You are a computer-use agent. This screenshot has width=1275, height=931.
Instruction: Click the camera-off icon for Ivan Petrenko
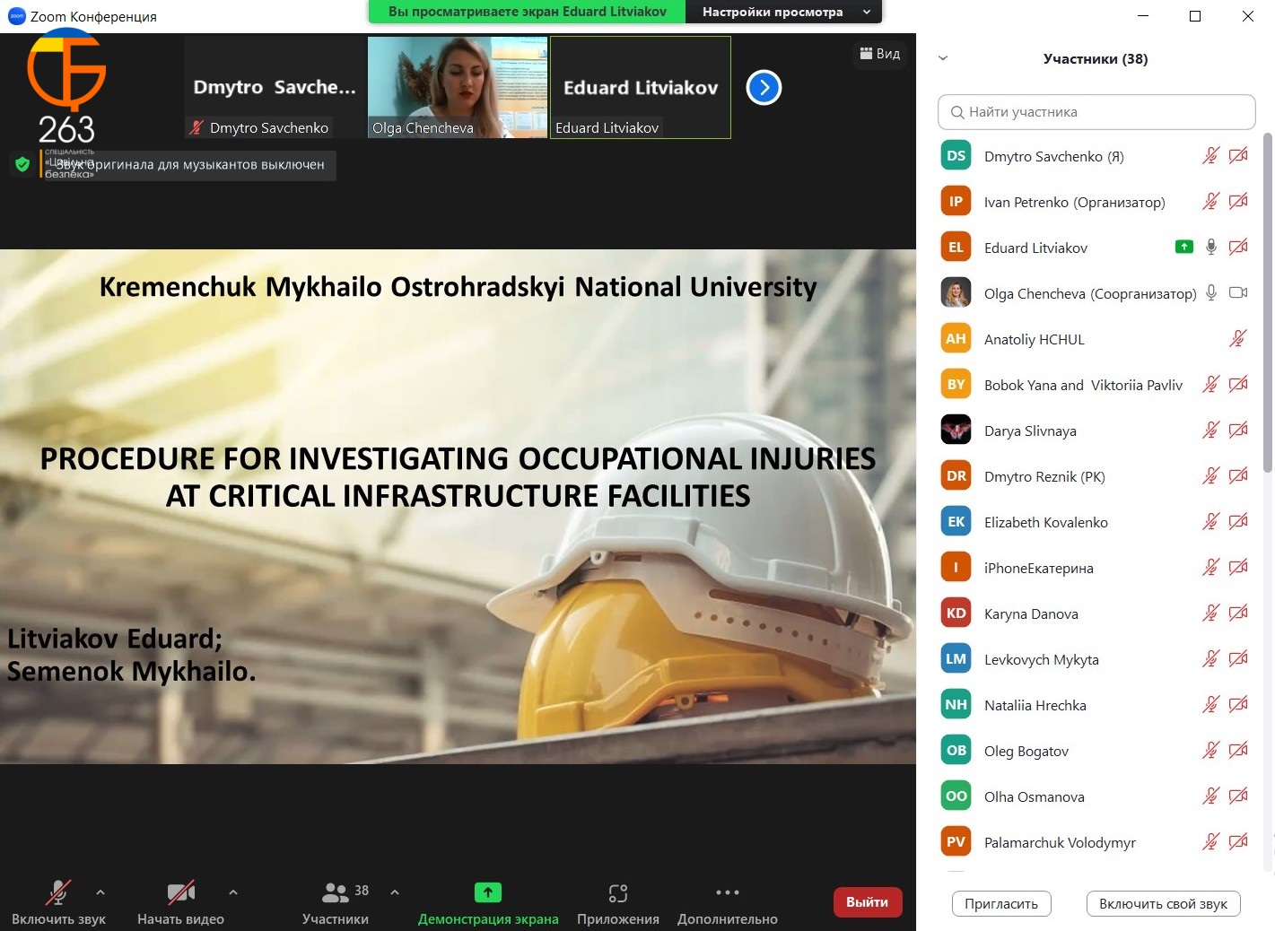click(1238, 202)
